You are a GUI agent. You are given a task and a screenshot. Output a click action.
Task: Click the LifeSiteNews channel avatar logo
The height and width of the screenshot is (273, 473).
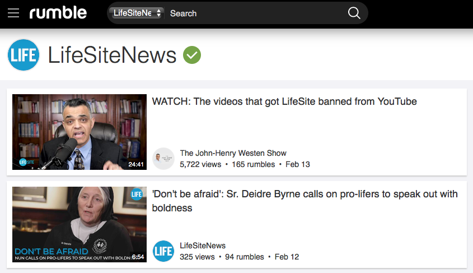coord(24,55)
